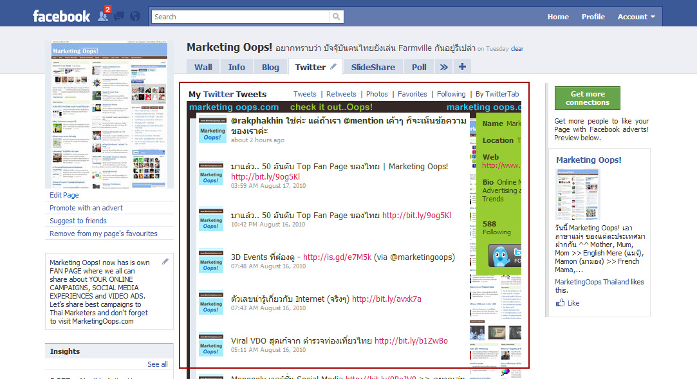Screen dimensions: 697x379
Task: Edit the page description pencil icon
Action: [x=165, y=261]
